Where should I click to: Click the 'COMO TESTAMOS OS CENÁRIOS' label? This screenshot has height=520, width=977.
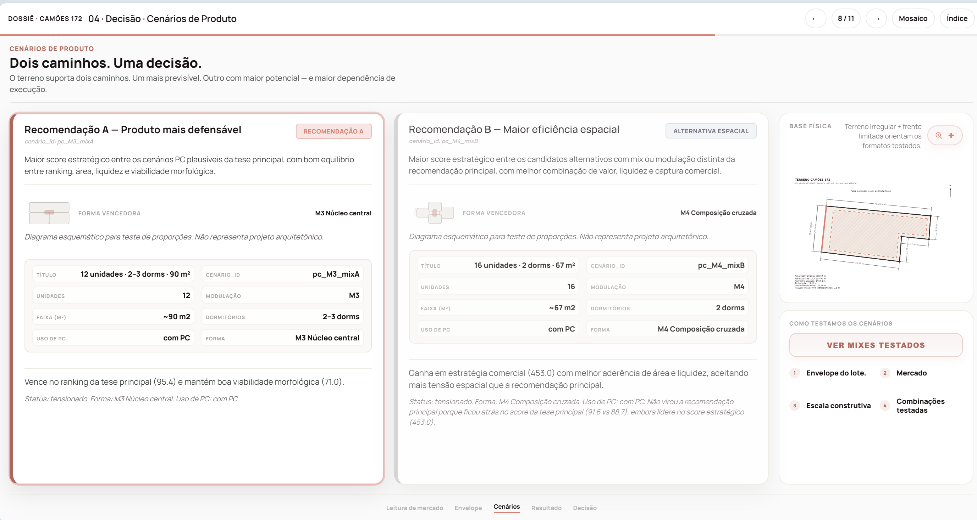pos(841,323)
